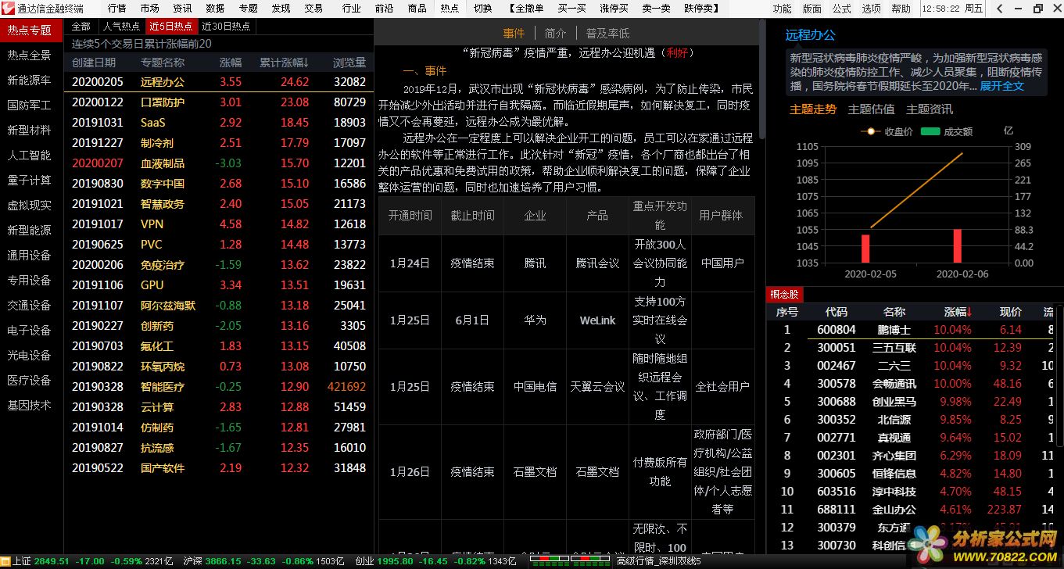Sort concept stocks by 涨幅 column
The height and width of the screenshot is (569, 1064).
pos(958,312)
